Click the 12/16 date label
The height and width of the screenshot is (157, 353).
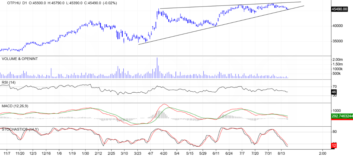click(x=46, y=154)
